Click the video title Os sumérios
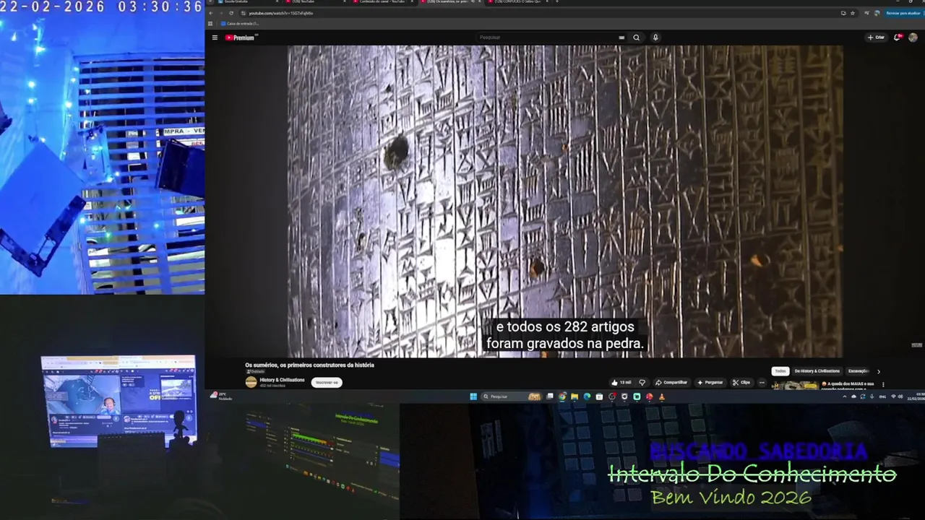Viewport: 925px width, 520px height. pos(309,365)
